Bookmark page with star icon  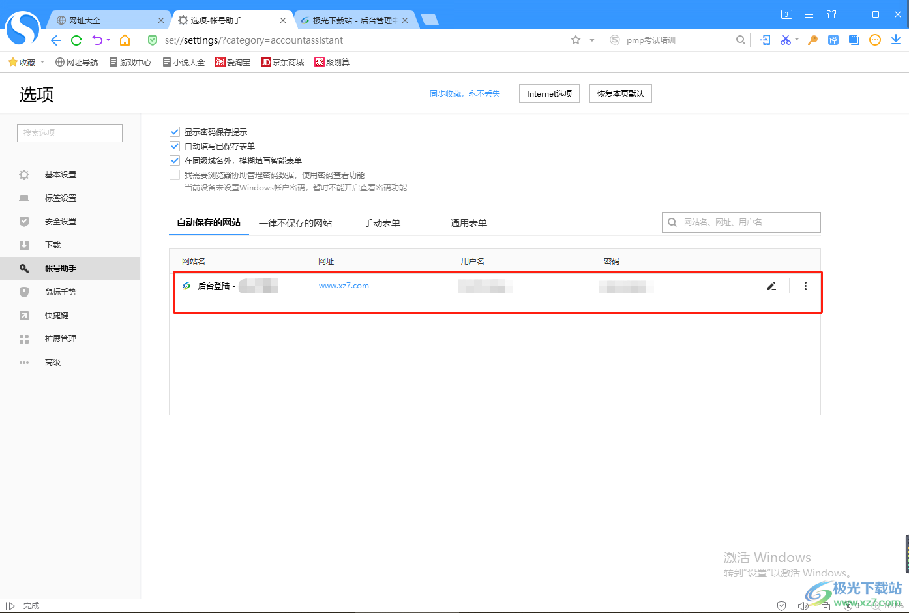click(576, 40)
